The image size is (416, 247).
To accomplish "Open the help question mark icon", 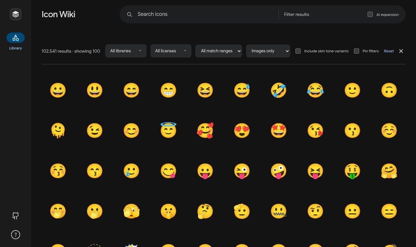I will 16,235.
